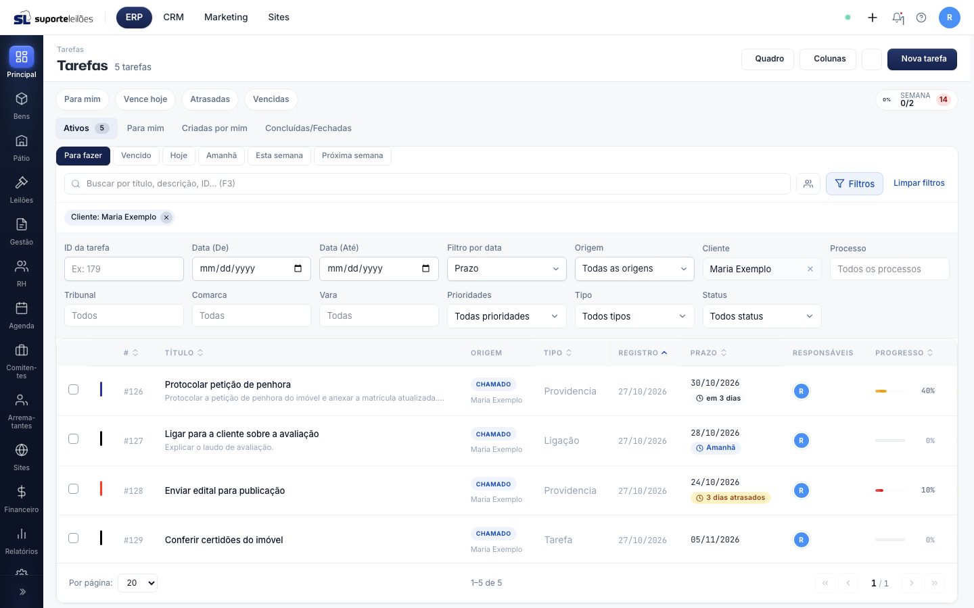974x608 pixels.
Task: Check the box for task #129
Action: tap(74, 538)
